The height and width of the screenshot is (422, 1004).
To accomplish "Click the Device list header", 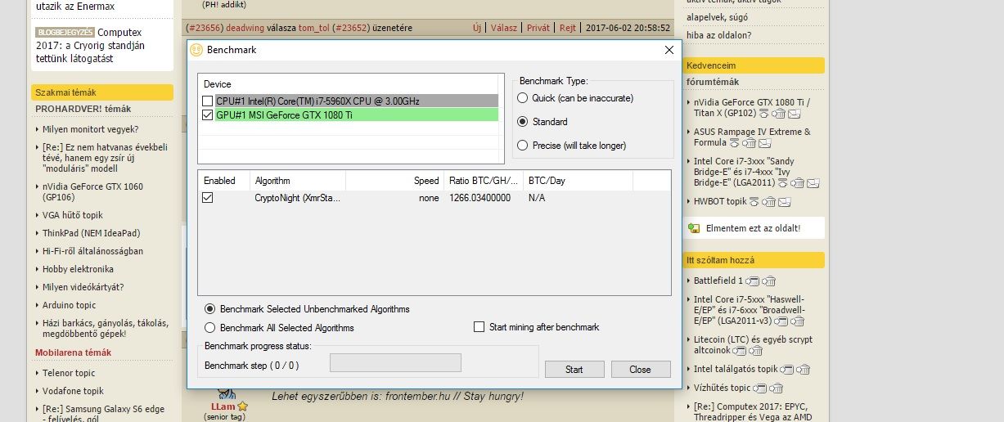I will [x=347, y=84].
